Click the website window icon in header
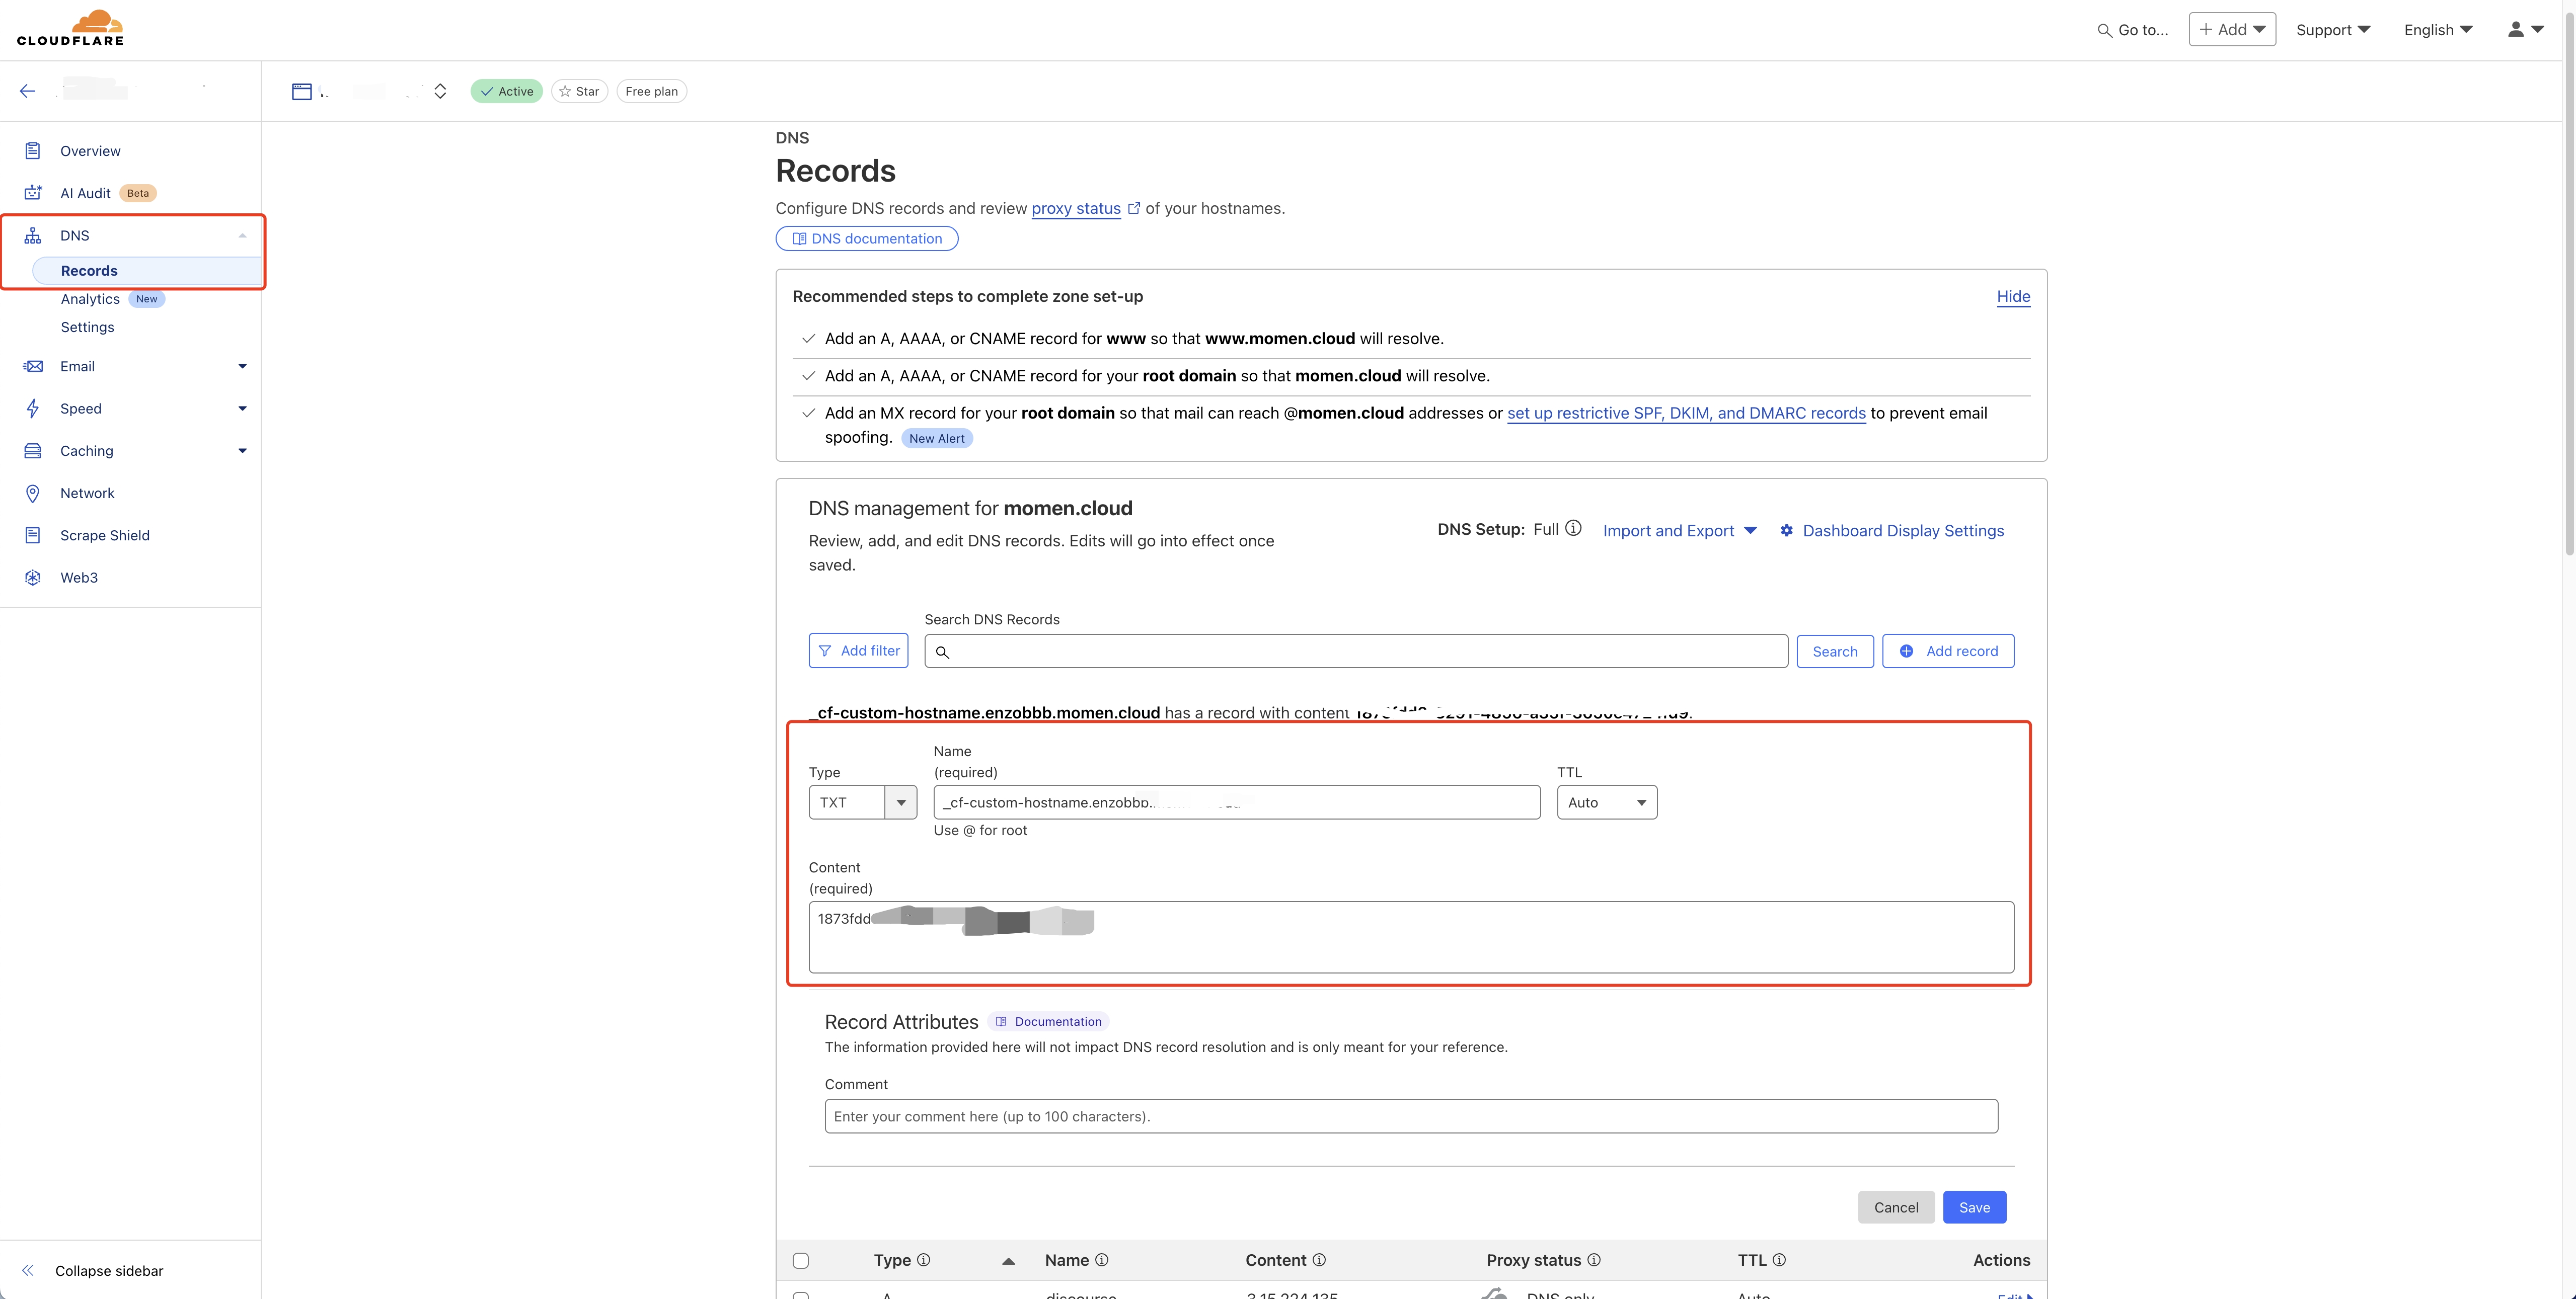 pyautogui.click(x=301, y=91)
